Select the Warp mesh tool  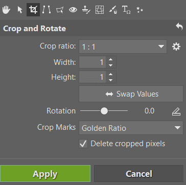coord(100,10)
